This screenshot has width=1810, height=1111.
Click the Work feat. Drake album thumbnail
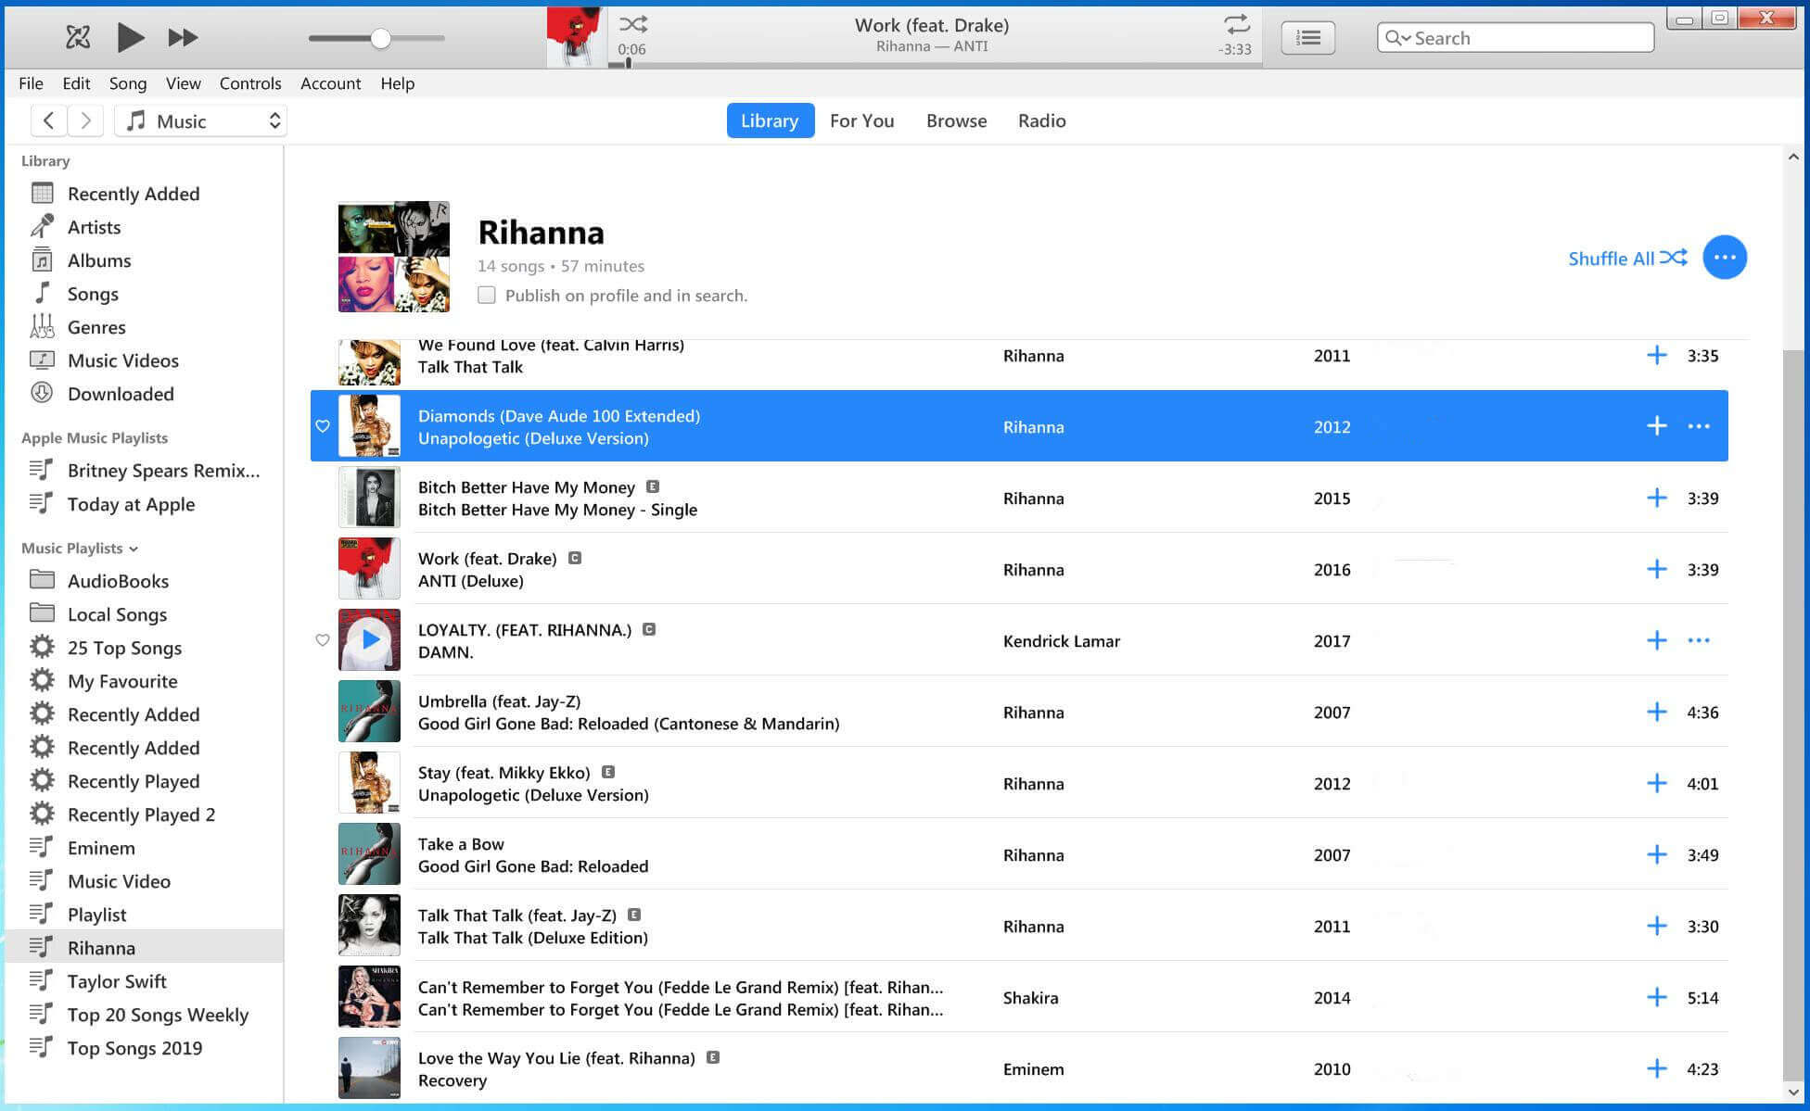370,568
